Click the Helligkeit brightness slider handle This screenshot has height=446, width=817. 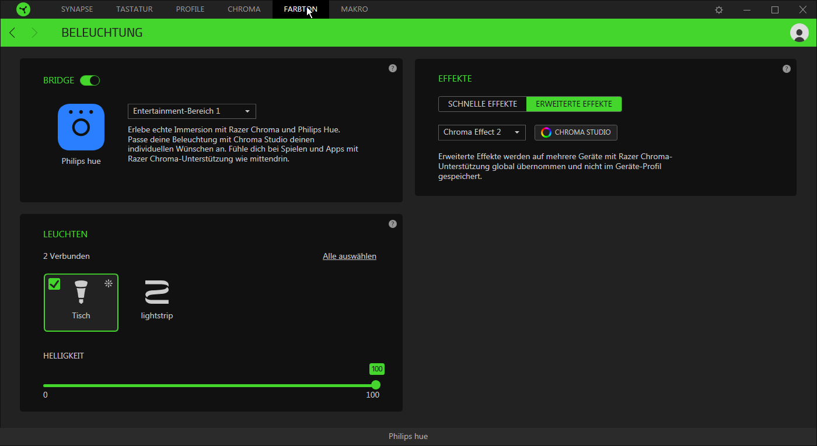tap(376, 385)
